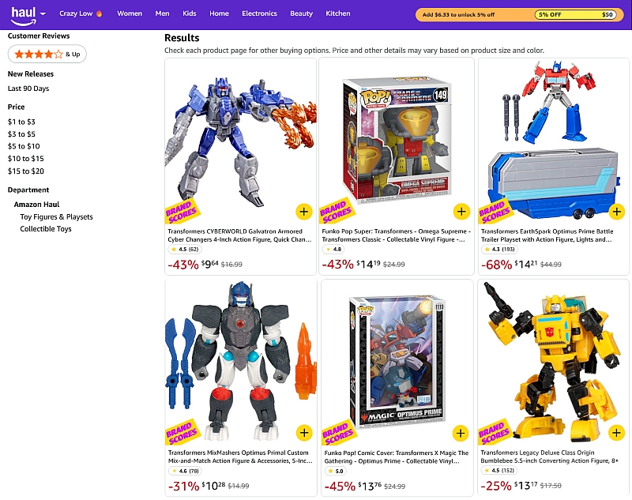Filter price range $5 to $10

pyautogui.click(x=24, y=146)
